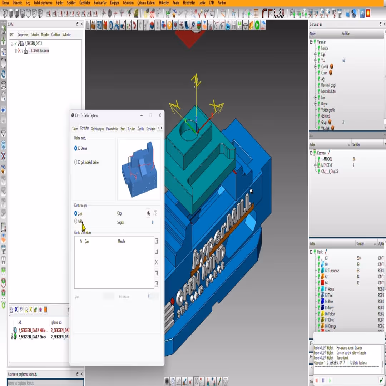Click the green play icon in hyperMILL toolbar
The height and width of the screenshot is (386, 386).
pyautogui.click(x=257, y=25)
